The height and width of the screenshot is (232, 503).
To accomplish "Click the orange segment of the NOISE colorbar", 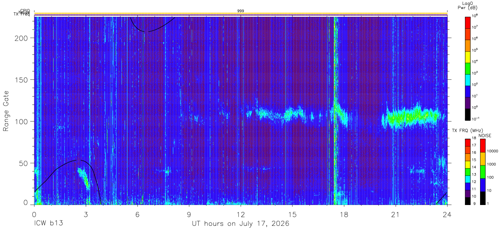I will 483,159.
